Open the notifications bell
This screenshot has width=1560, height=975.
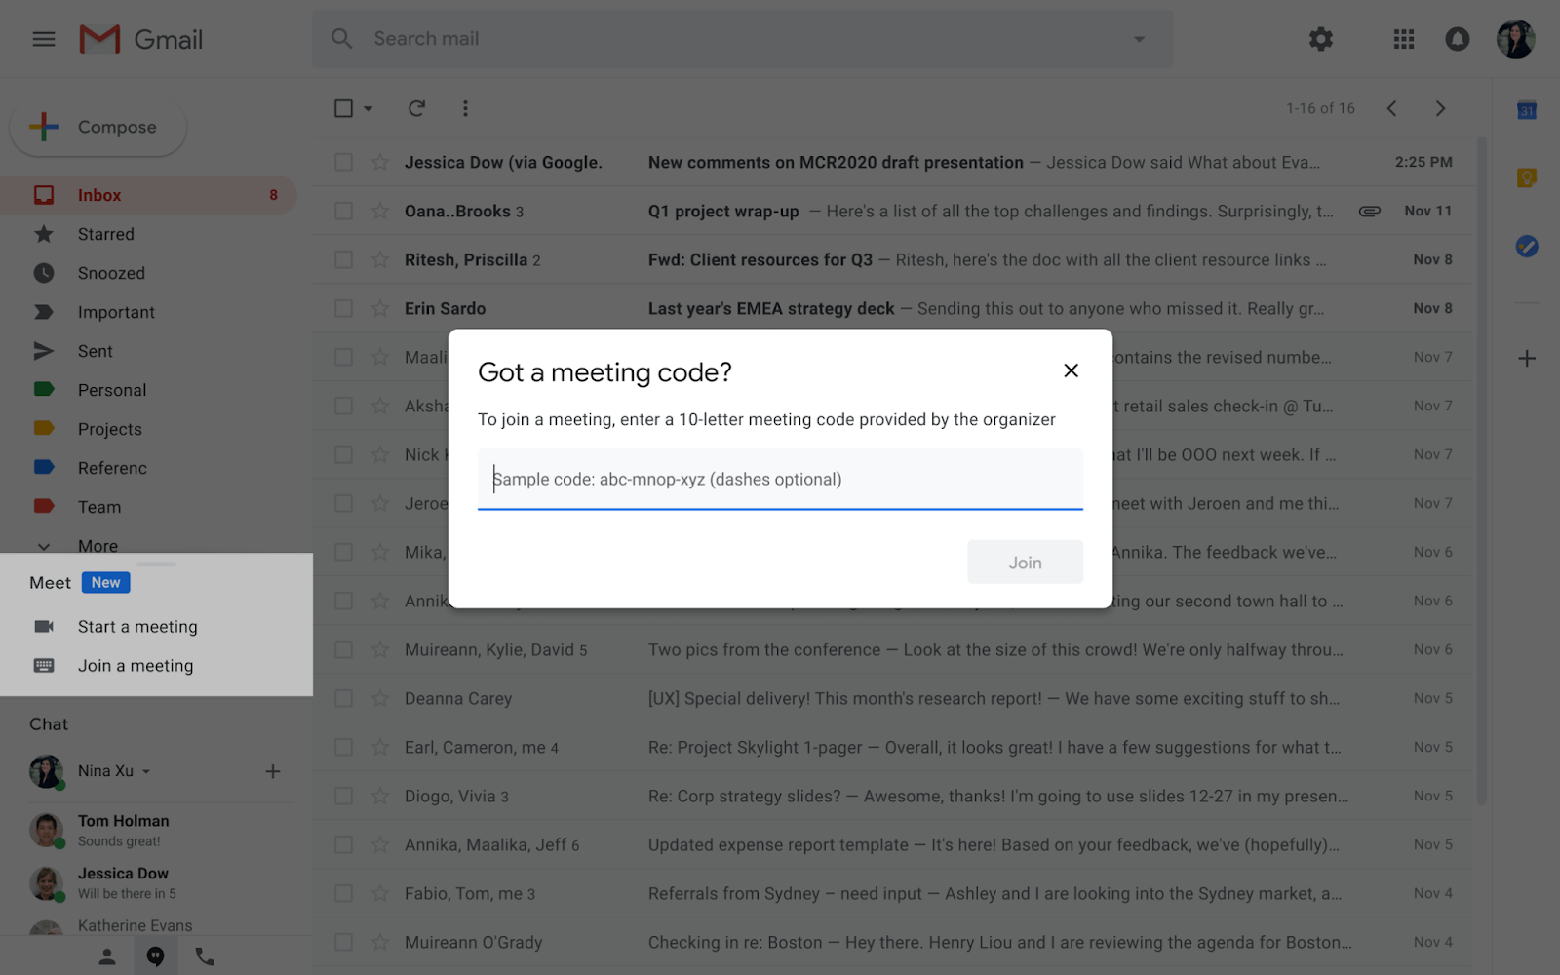click(1456, 39)
